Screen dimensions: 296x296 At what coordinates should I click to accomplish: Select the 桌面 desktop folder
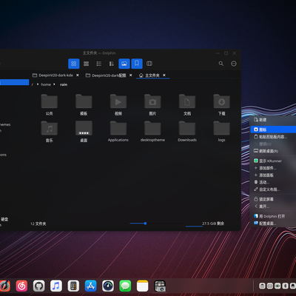pos(84,132)
